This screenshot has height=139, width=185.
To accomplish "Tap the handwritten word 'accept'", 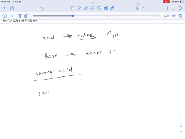I will pos(94,53).
